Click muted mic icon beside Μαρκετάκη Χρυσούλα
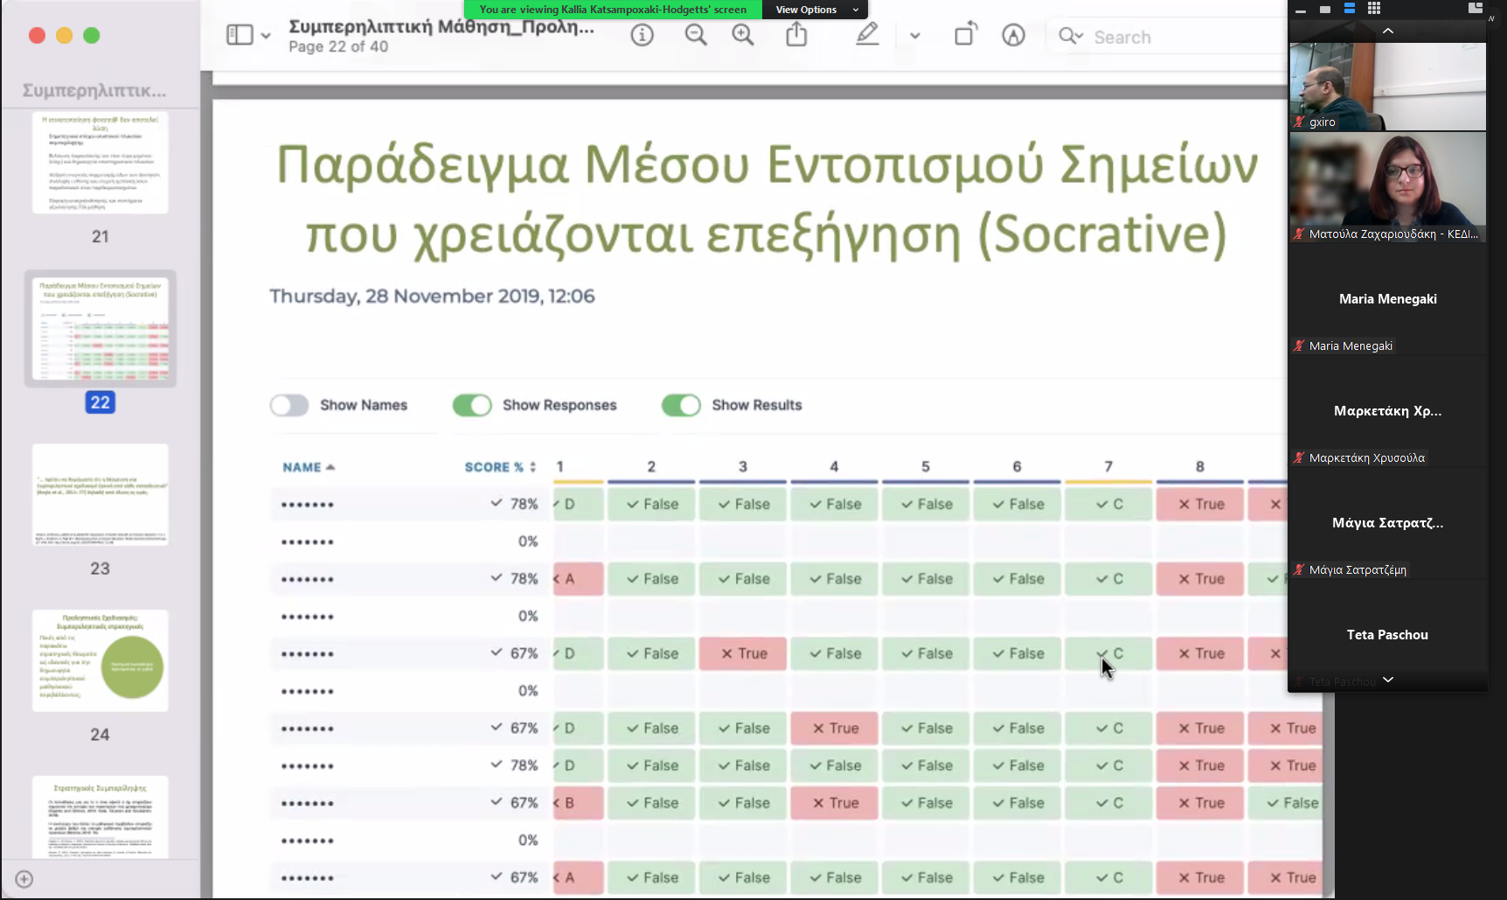 (1300, 458)
